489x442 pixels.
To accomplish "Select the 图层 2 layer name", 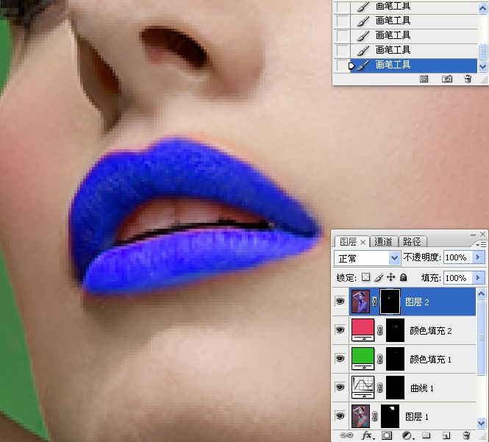I will coord(417,302).
